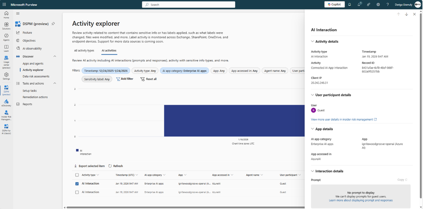Switch to All activity types tab
Screen dimensions: 423x209
click(84, 50)
